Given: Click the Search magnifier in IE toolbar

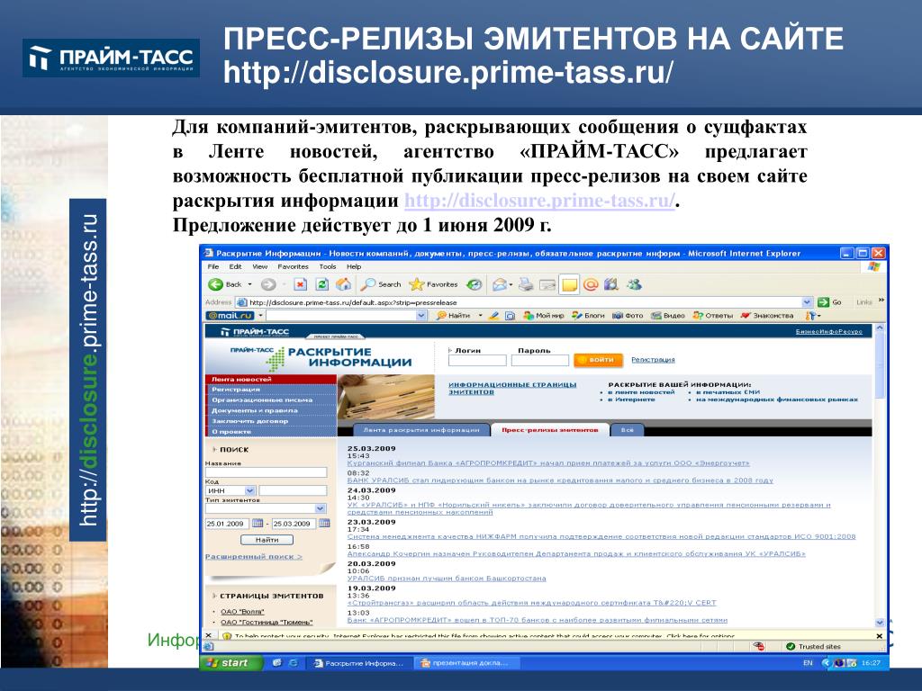Looking at the screenshot, I should point(381,284).
